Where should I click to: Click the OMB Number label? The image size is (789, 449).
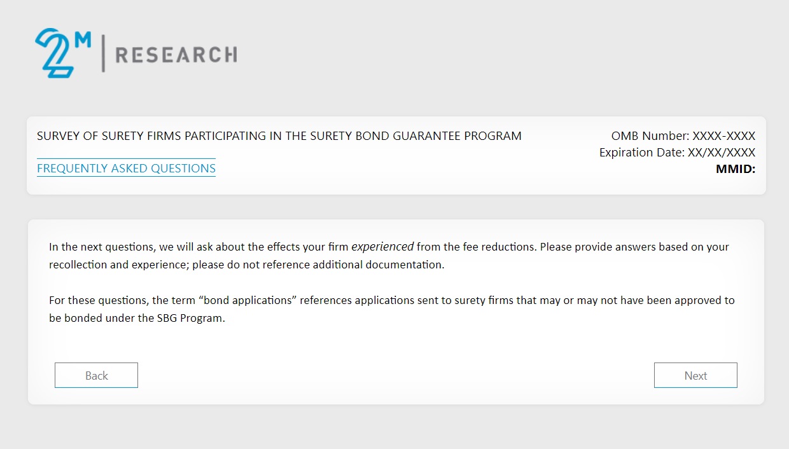click(650, 135)
